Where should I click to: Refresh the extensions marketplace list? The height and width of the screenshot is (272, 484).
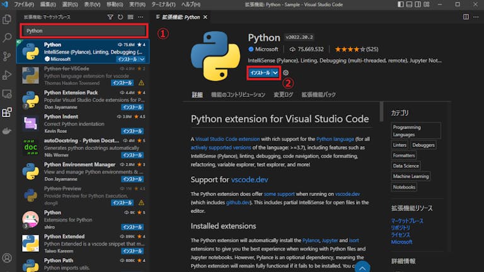[120, 17]
